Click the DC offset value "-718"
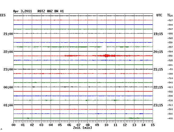 pyautogui.click(x=170, y=78)
